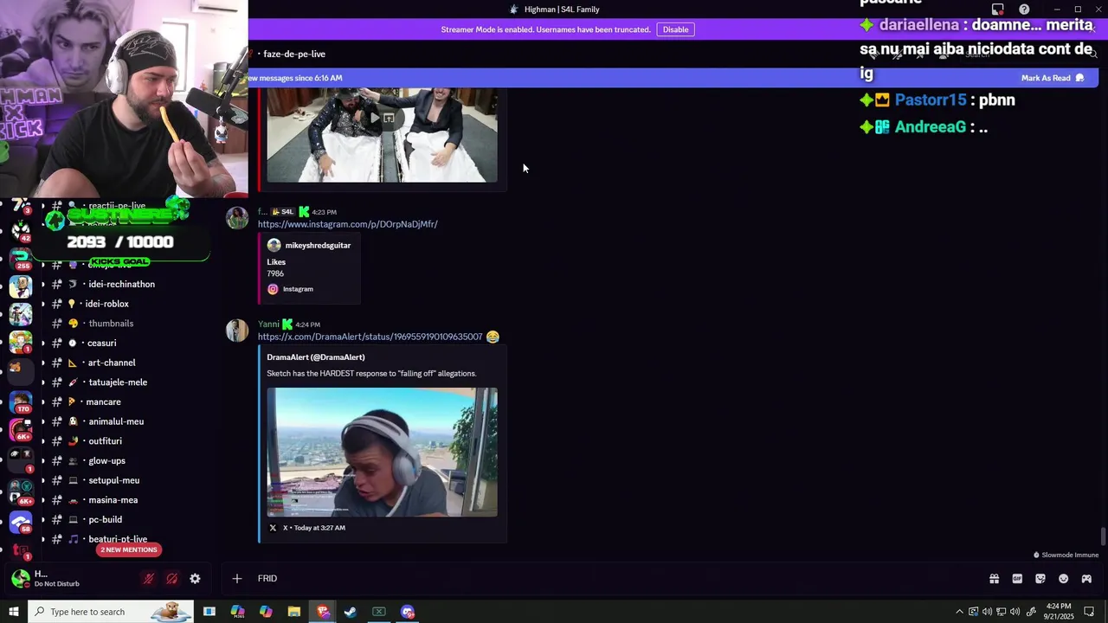
Task: Click the mikeyshredsguitar author name
Action: point(318,246)
